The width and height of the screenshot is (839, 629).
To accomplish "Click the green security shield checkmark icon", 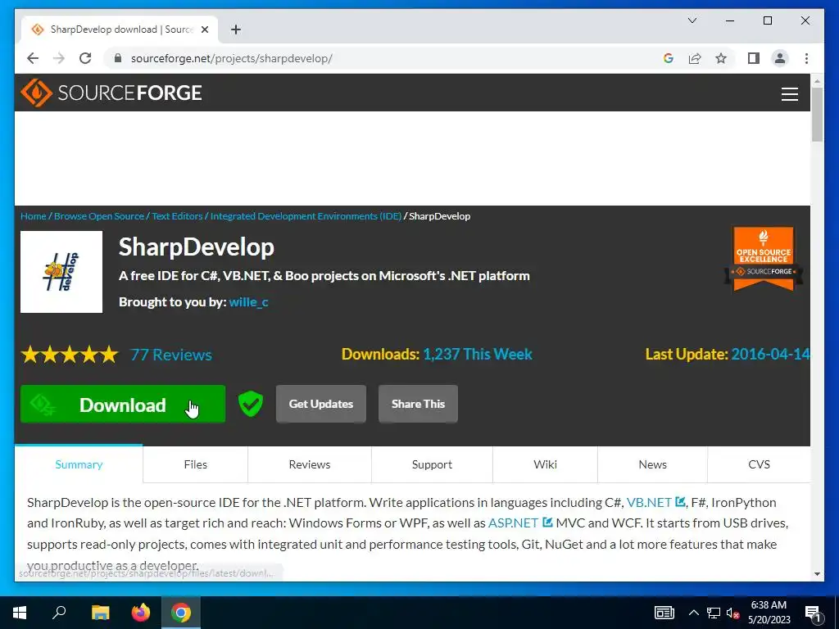I will [x=251, y=404].
